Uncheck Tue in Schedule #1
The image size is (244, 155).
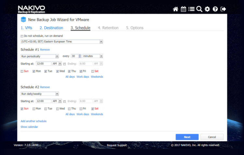(x=46, y=71)
